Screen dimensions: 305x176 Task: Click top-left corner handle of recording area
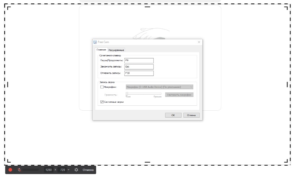click(x=8, y=8)
